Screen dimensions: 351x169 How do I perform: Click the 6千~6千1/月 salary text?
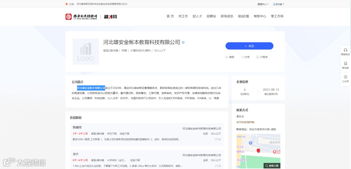(80, 160)
